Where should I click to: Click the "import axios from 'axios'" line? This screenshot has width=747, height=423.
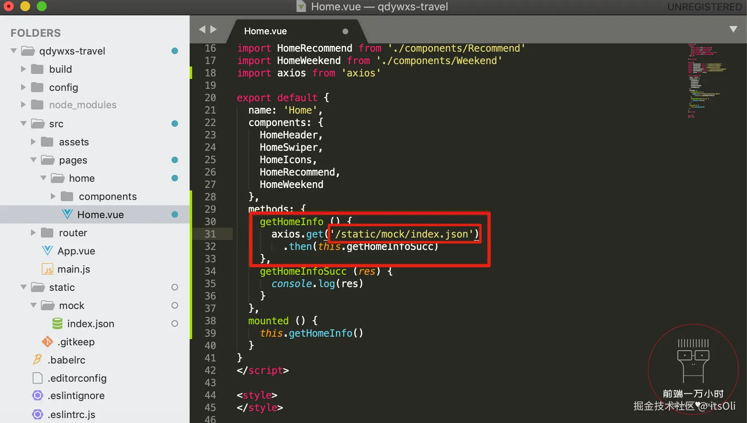pyautogui.click(x=309, y=73)
